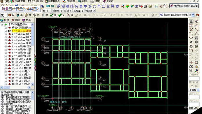Image resolution: width=202 pixels, height=114 pixels.
Task: Switch to the 条形基 tab
Action: click(78, 11)
